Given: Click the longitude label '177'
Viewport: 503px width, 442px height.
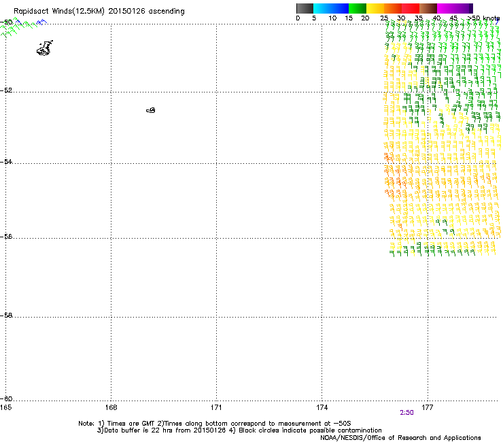Looking at the screenshot, I should 428,407.
